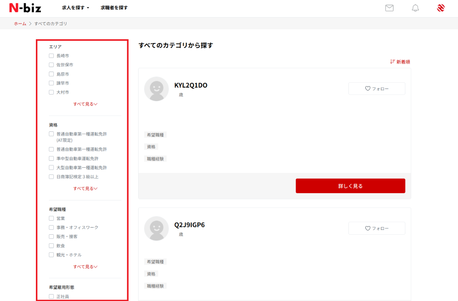The height and width of the screenshot is (301, 458).
Task: Open Q2J9IGP6 profile name
Action: coord(190,225)
